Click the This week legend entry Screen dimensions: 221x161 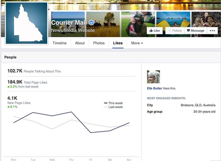[114, 103]
